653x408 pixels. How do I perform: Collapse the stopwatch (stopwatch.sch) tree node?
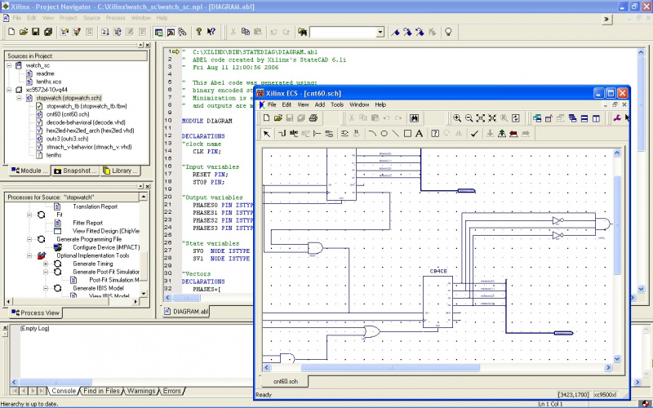19,98
